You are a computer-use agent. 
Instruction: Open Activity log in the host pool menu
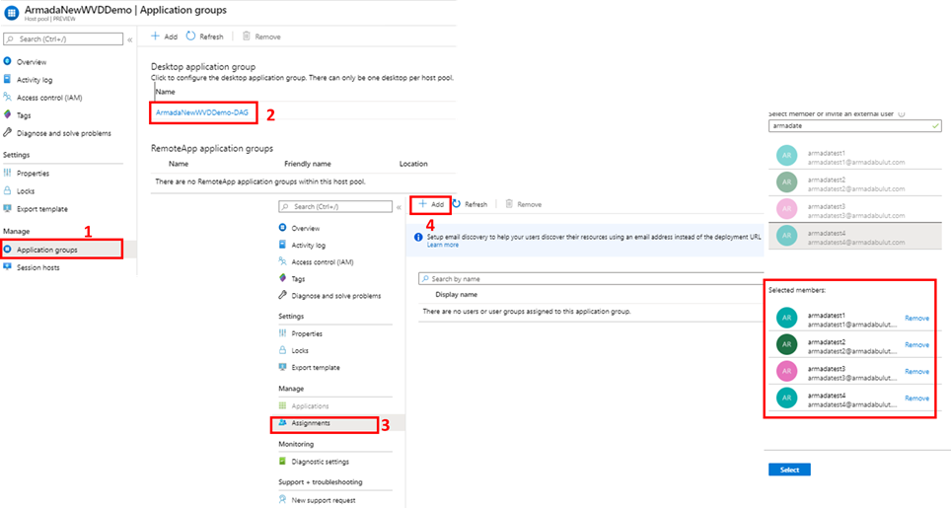[34, 80]
